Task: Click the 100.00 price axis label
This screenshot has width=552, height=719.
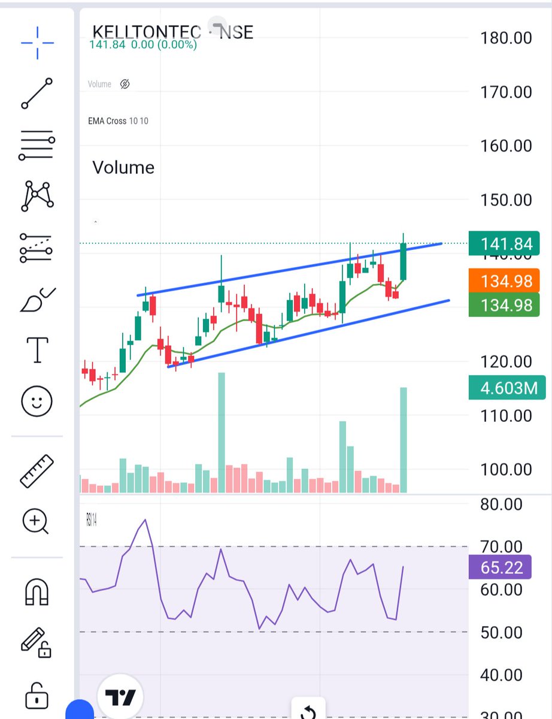Action: click(506, 469)
